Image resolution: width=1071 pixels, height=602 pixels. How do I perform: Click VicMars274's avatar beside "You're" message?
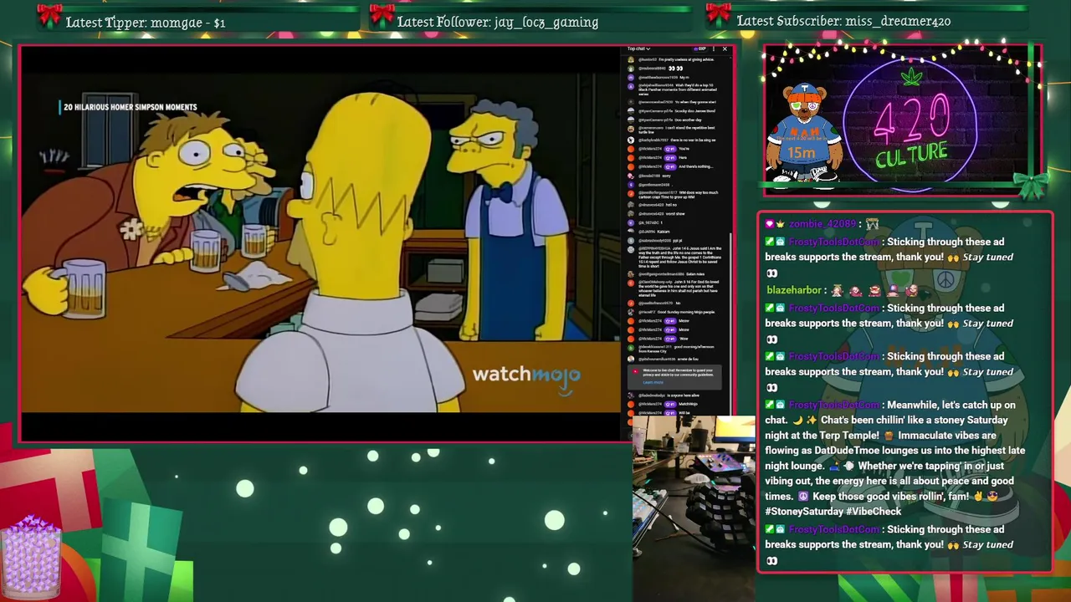click(631, 149)
